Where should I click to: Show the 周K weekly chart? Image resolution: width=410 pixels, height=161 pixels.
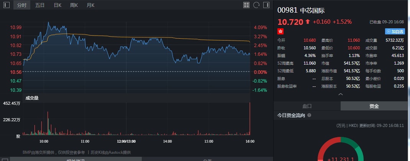coord(74,5)
